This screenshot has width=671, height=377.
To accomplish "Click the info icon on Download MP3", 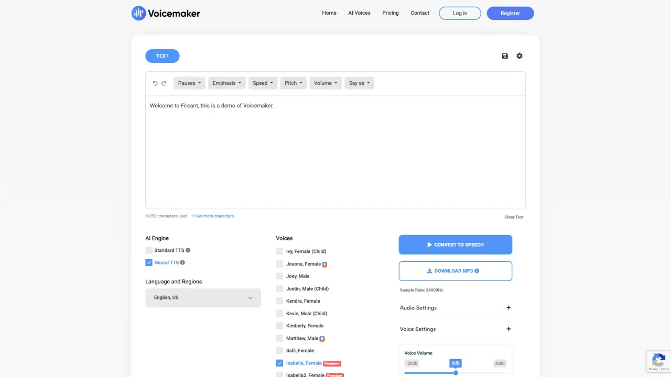I will (x=477, y=271).
